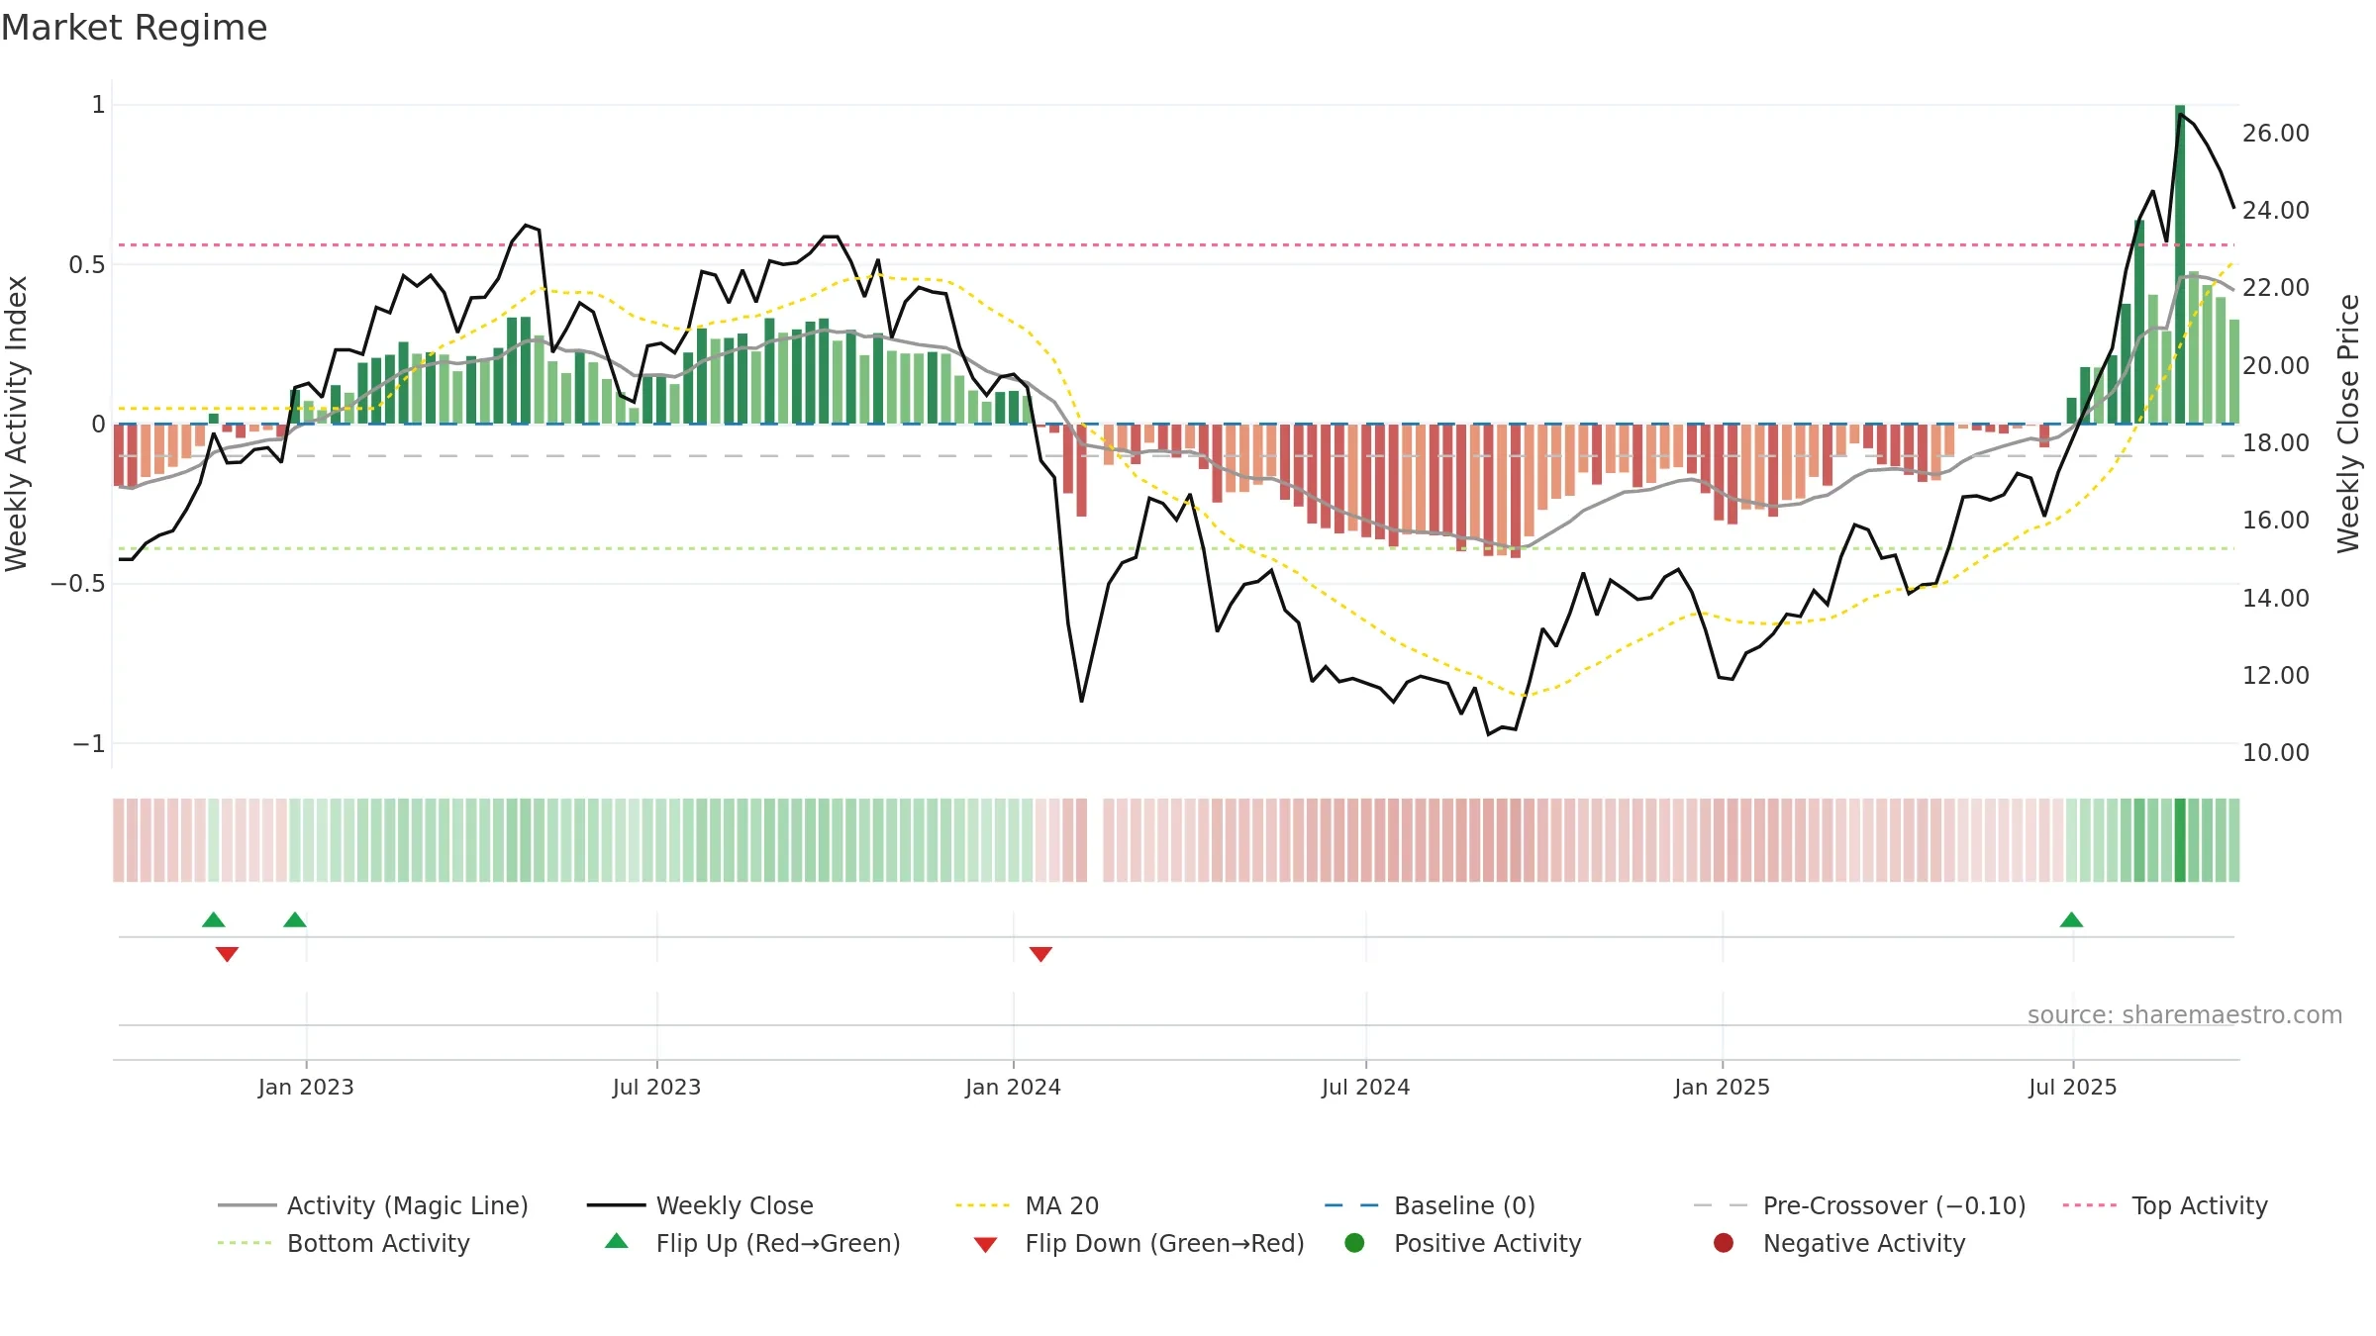This screenshot has width=2376, height=1336.
Task: Click the −0.5 activity axis value
Action: coord(77,583)
